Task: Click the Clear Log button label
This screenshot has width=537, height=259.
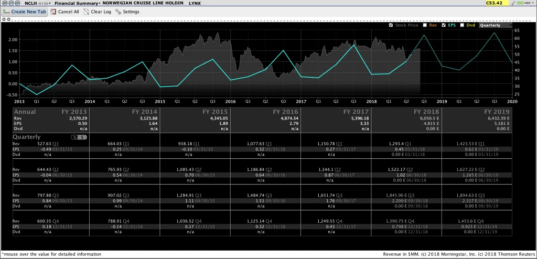Action: pos(101,12)
